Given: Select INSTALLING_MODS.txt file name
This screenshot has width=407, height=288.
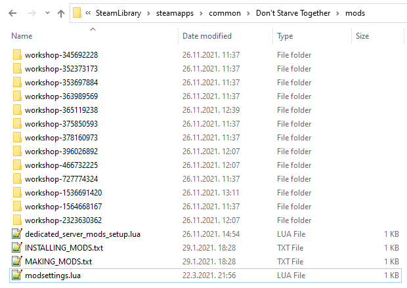Looking at the screenshot, I should tap(64, 248).
